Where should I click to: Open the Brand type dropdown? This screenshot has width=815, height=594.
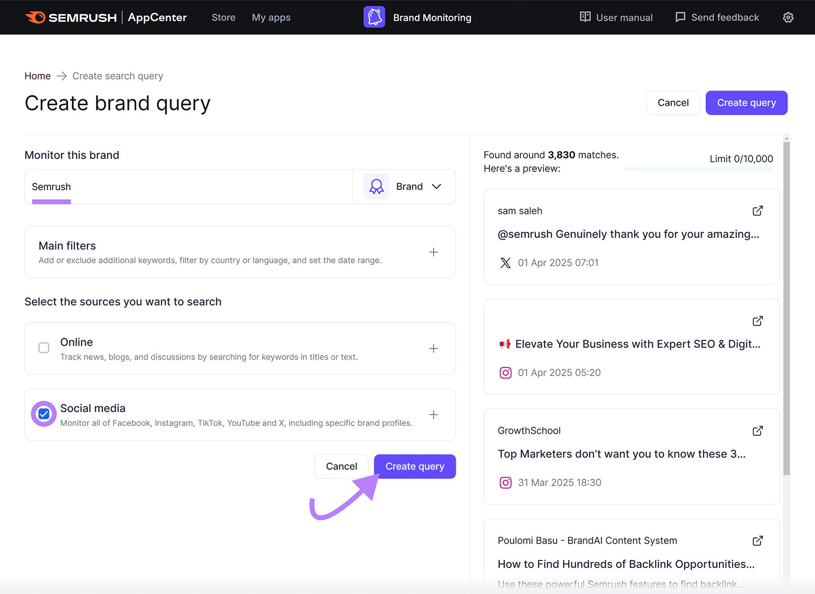click(404, 186)
